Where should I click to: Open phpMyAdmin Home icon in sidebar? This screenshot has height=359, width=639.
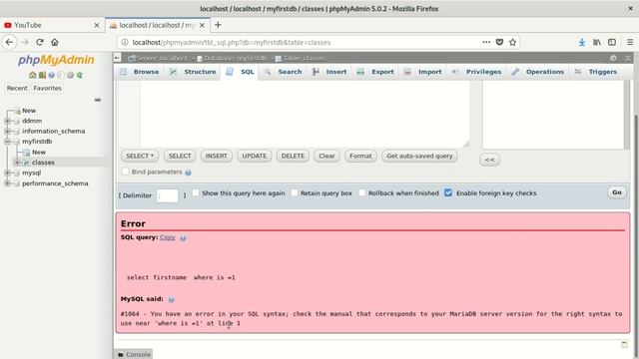coord(32,75)
